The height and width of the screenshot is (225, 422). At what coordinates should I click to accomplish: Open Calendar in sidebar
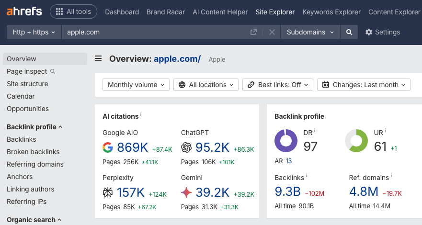click(x=21, y=96)
